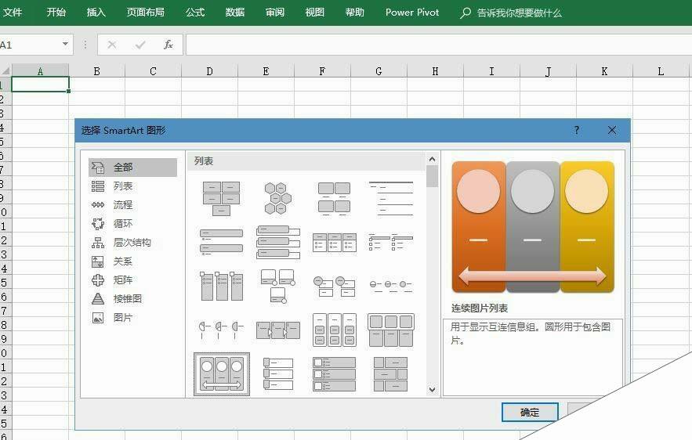This screenshot has width=692, height=440.
Task: Select the 全部 category in SmartArt dialog
Action: 132,168
